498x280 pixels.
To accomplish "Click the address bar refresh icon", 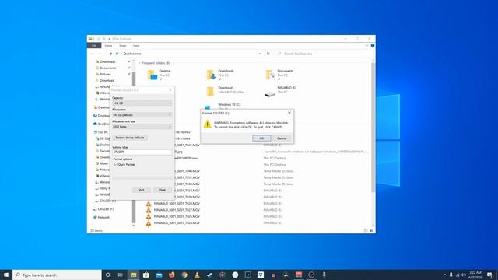I will point(268,54).
